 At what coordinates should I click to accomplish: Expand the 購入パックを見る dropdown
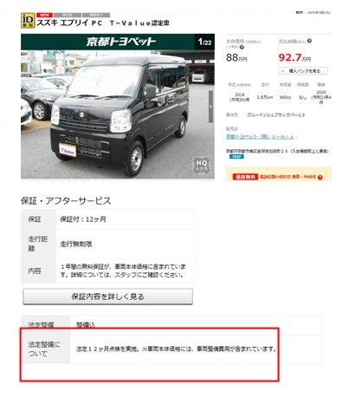tap(303, 71)
